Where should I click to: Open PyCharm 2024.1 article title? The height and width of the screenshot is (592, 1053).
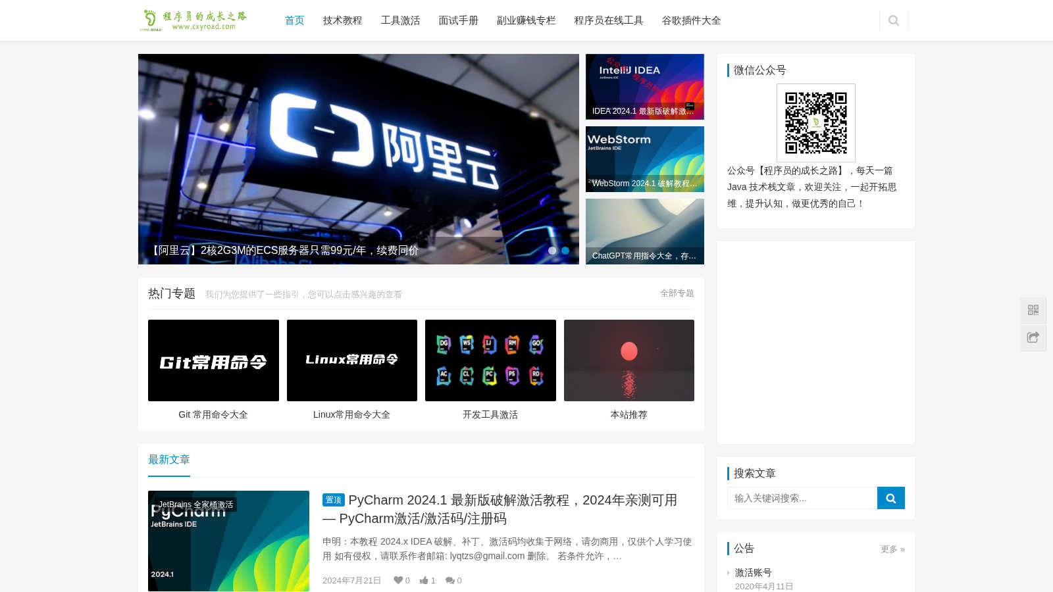500,509
